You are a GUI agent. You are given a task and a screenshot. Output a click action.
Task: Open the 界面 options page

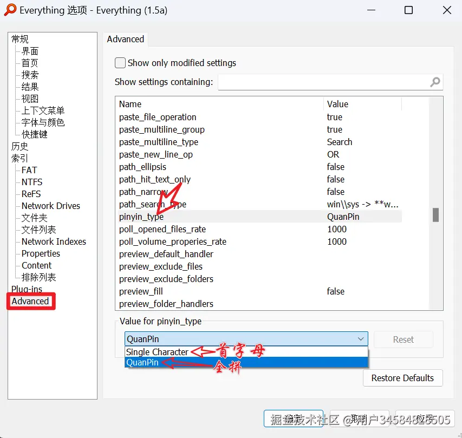(30, 51)
